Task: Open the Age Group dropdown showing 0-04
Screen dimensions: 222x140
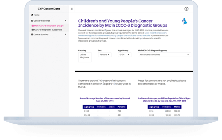Action: (x=125, y=55)
